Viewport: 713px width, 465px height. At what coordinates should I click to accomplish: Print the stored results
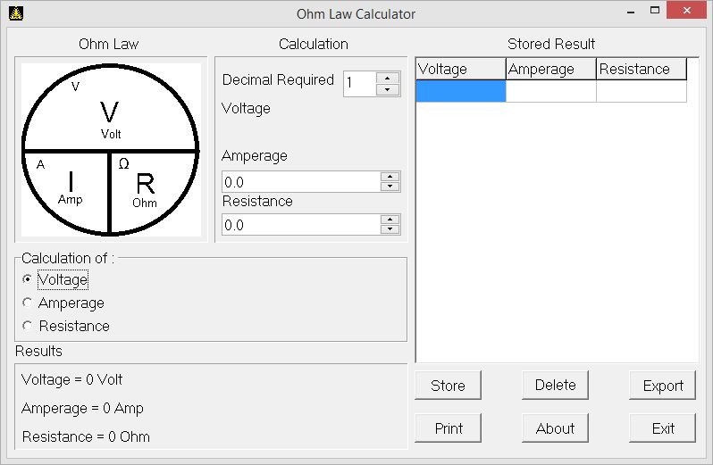click(x=448, y=428)
